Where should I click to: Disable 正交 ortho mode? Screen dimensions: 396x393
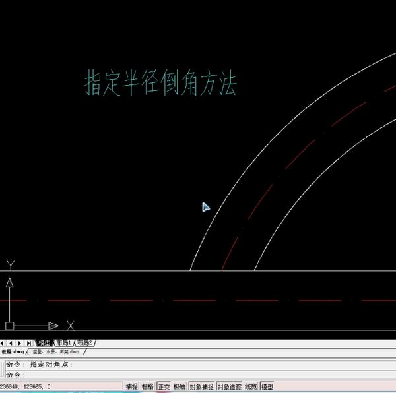point(164,386)
